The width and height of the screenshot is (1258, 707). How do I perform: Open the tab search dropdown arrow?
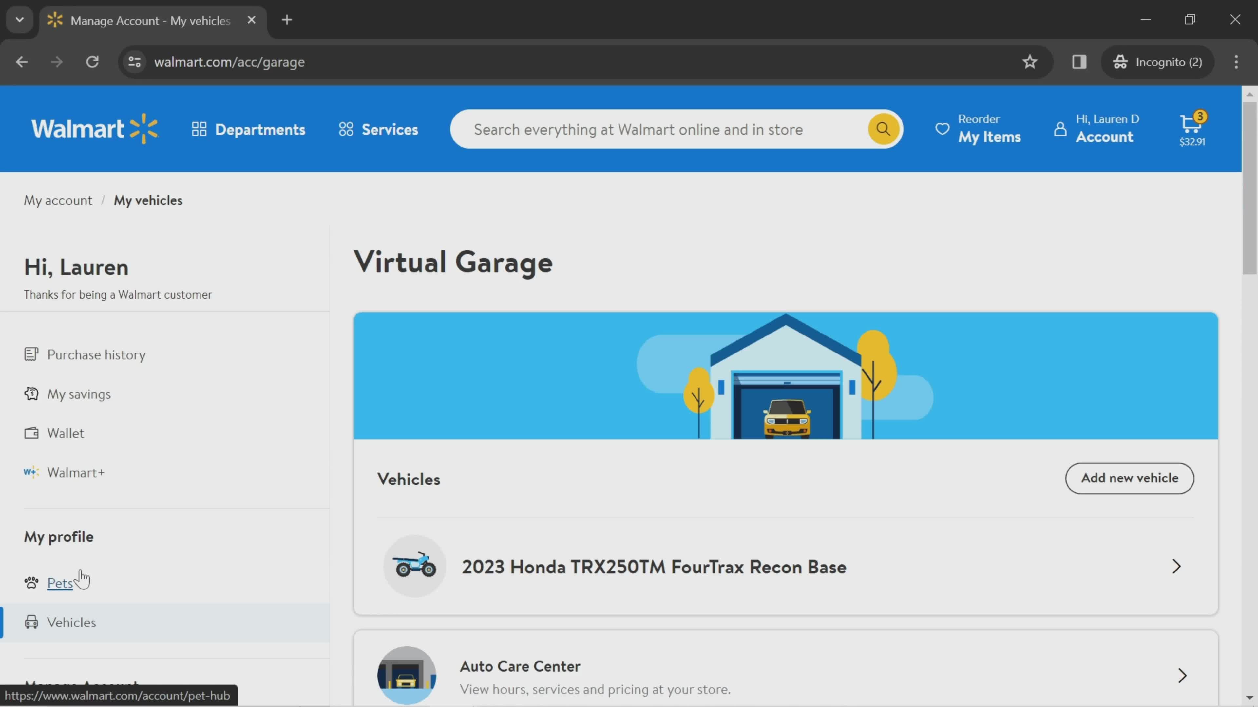[20, 20]
